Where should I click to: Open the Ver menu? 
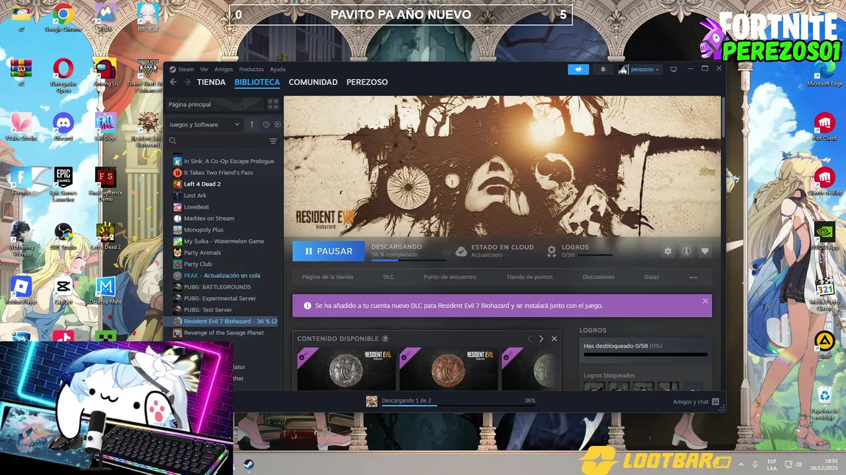(x=204, y=69)
